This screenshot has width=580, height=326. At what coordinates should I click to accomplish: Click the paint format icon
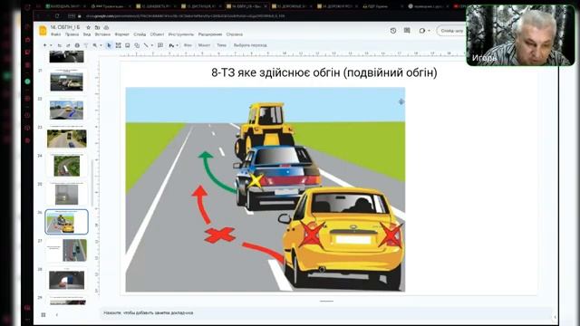[86, 45]
